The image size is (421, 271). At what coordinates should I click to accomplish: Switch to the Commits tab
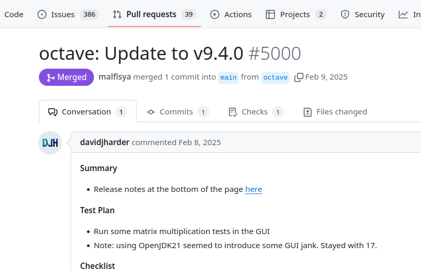[x=178, y=112]
